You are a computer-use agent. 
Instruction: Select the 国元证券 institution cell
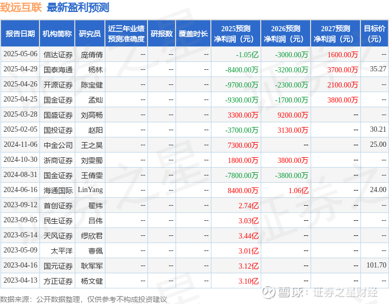coord(58,267)
